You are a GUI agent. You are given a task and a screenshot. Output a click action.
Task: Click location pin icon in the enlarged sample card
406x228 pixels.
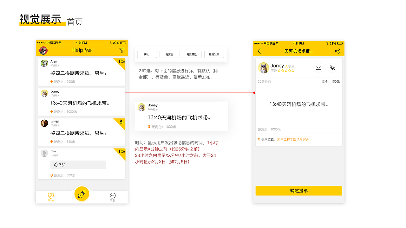click(x=149, y=127)
